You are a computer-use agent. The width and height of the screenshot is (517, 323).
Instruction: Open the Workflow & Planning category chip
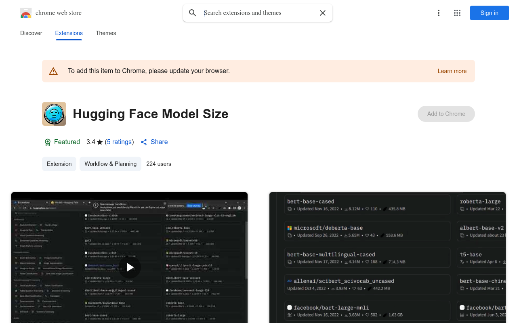click(111, 164)
